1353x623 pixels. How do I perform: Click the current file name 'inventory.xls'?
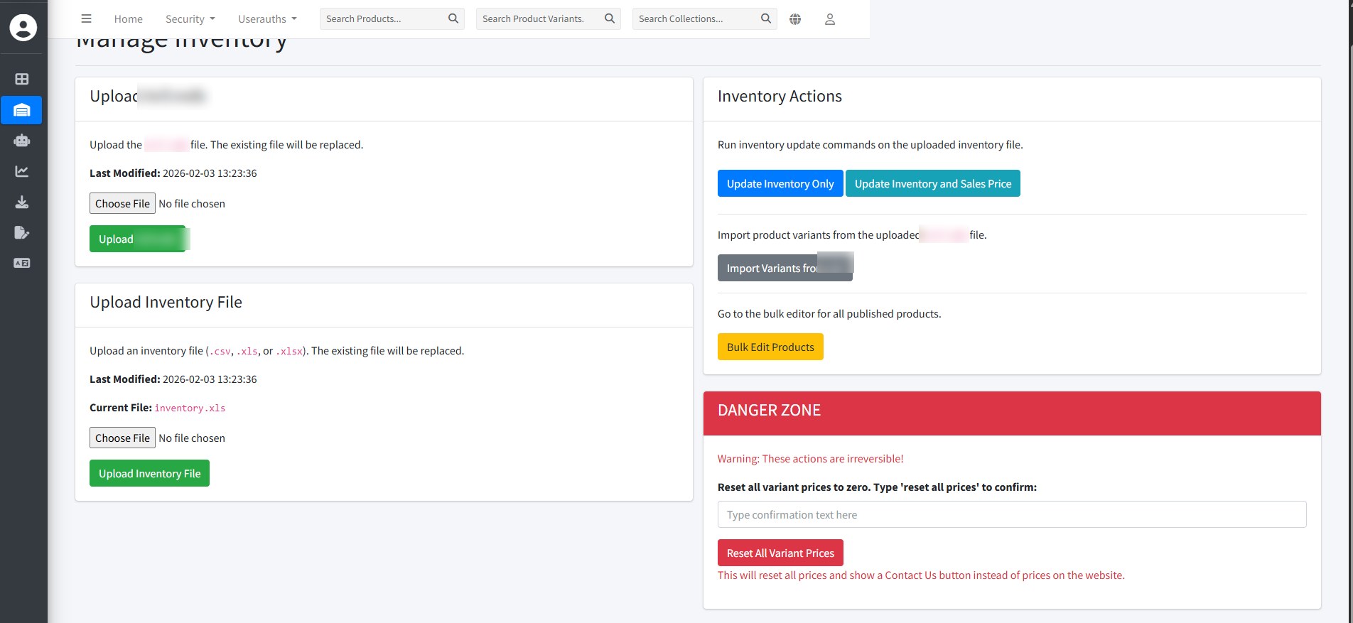[x=190, y=408]
